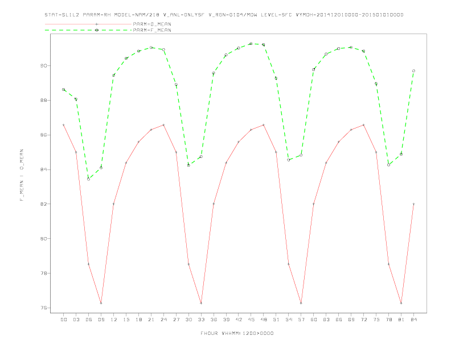Click x-axis tick label 36

(x=214, y=320)
